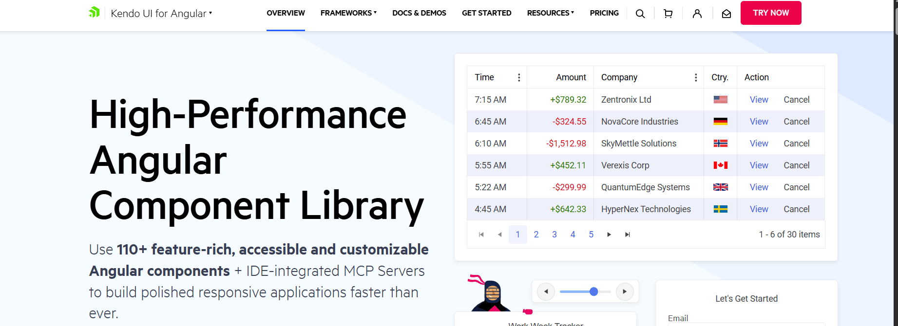This screenshot has height=326, width=898.
Task: Click the Action column header
Action: click(781, 77)
